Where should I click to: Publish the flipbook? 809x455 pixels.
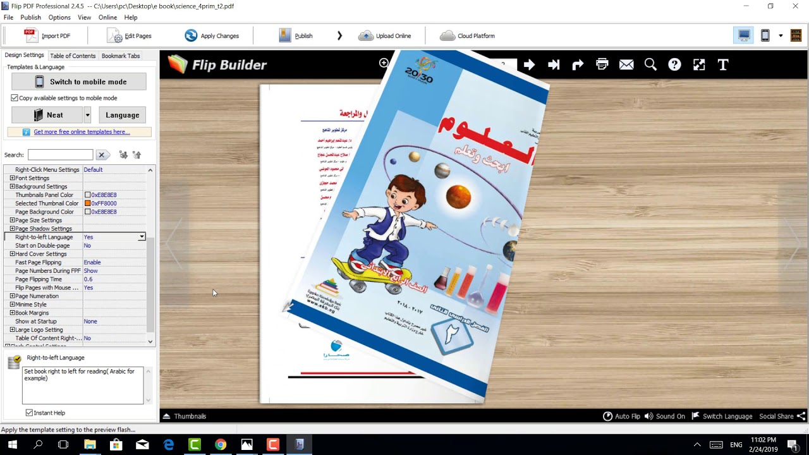pos(296,36)
